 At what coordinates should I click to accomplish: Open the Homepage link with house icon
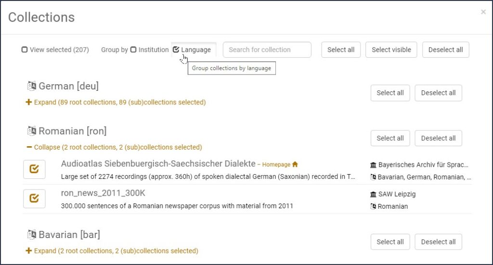click(280, 164)
